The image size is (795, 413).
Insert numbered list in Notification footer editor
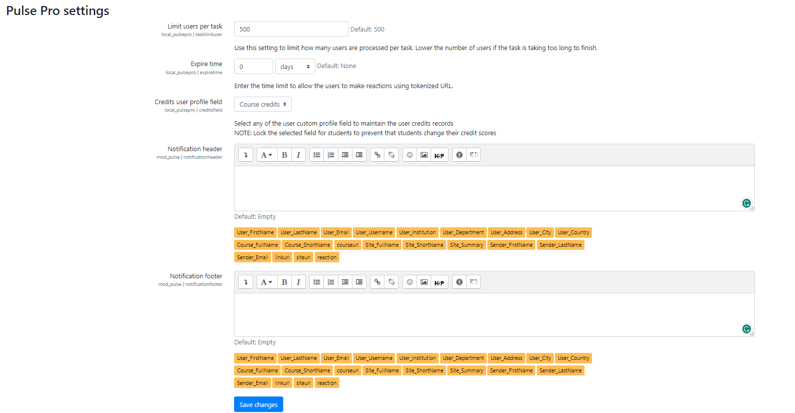pos(331,282)
